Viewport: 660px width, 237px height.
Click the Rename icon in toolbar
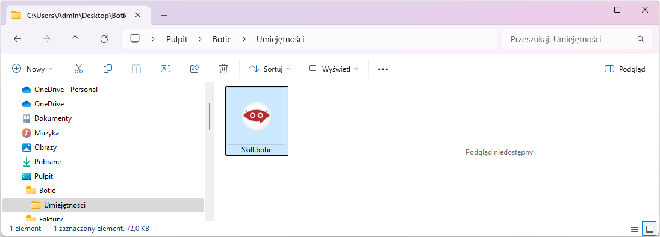click(166, 69)
